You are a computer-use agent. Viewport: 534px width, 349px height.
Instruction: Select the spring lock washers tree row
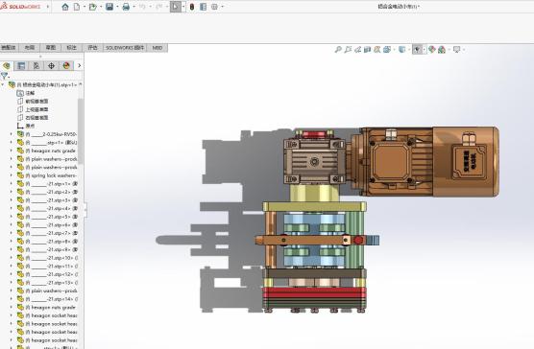coord(47,175)
